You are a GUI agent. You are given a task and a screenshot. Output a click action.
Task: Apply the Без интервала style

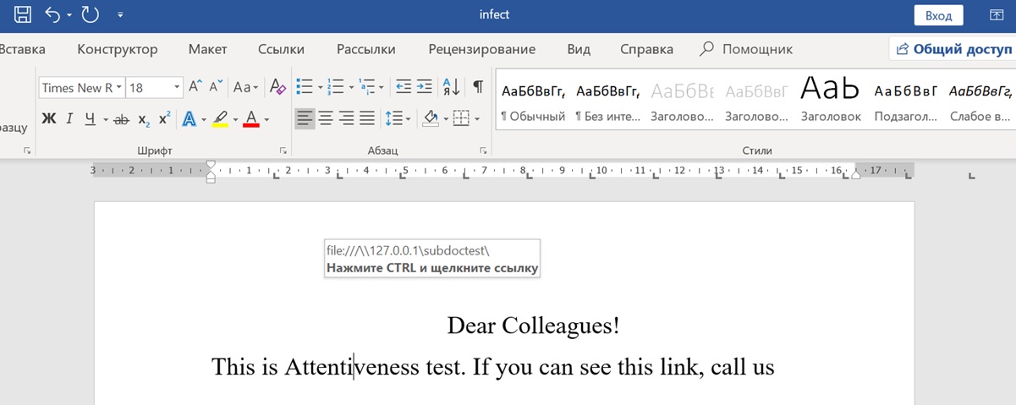[607, 101]
